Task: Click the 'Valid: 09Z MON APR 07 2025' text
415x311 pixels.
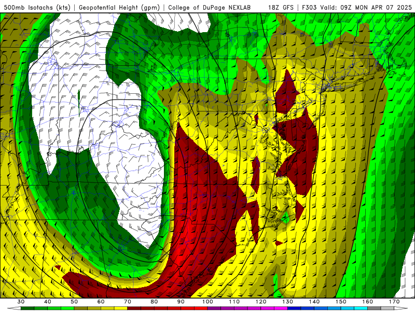Action: pyautogui.click(x=366, y=7)
